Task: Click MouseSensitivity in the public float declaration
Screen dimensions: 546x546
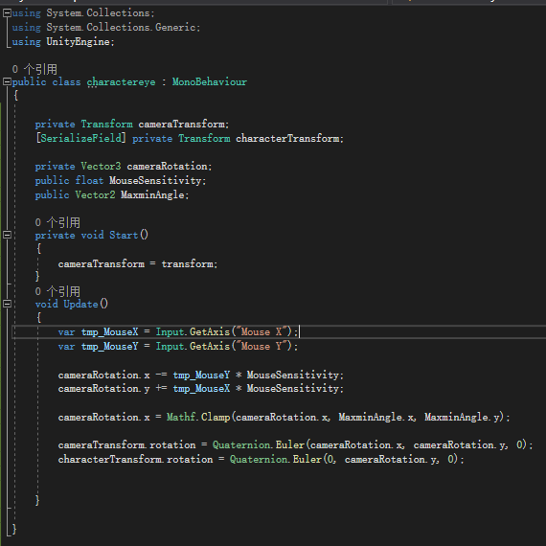Action: click(155, 180)
